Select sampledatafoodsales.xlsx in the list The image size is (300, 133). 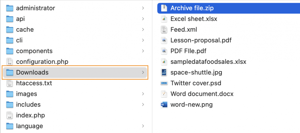[x=229, y=62]
